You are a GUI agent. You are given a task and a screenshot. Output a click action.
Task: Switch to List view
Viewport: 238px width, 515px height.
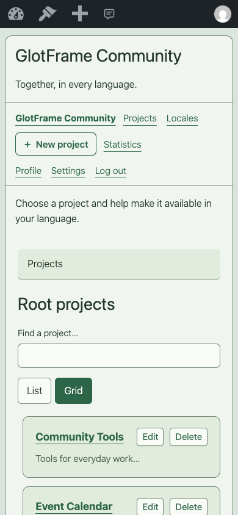pos(34,391)
